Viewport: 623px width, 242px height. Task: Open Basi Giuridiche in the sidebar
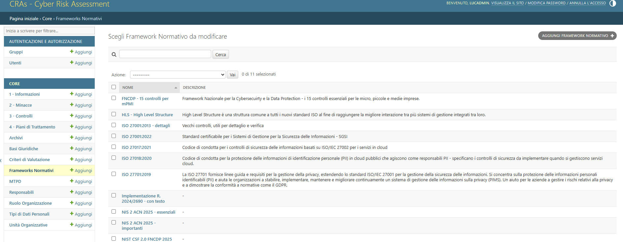pos(24,149)
